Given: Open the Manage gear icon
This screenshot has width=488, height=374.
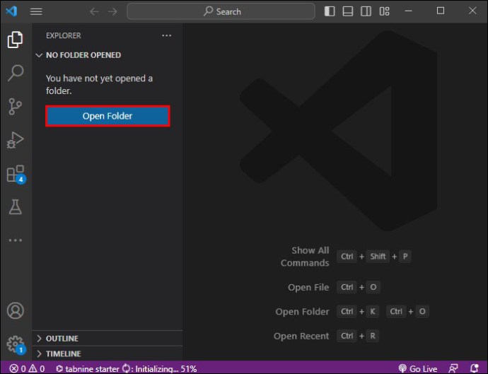Looking at the screenshot, I should [16, 344].
